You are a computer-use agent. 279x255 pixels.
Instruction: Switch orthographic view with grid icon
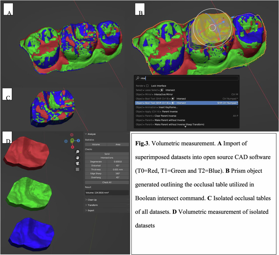77,169
